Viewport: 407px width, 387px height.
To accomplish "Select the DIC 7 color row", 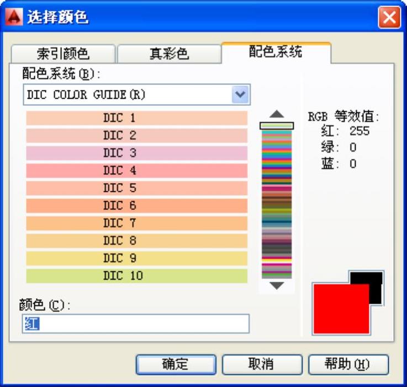I will (x=137, y=223).
